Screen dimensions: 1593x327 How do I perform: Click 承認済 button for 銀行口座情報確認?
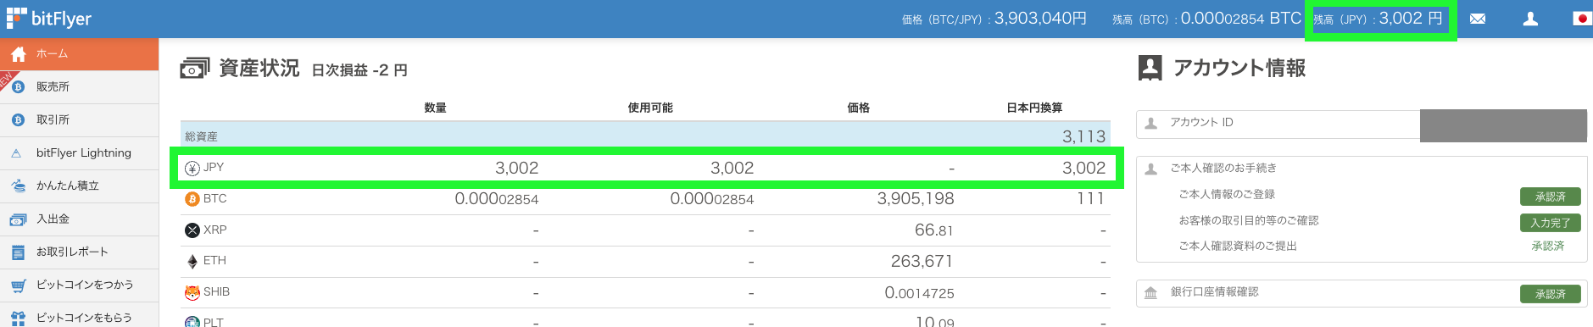pos(1550,294)
